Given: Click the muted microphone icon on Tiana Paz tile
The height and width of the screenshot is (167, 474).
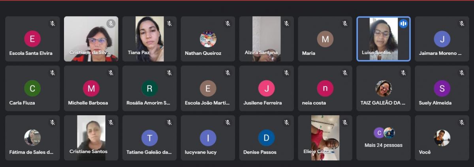Looking at the screenshot, I should point(169,24).
